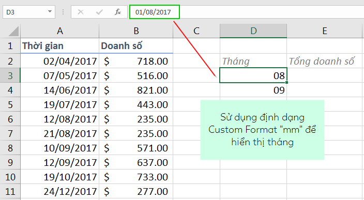364x200 pixels.
Task: Select column E header
Action: pyautogui.click(x=325, y=31)
